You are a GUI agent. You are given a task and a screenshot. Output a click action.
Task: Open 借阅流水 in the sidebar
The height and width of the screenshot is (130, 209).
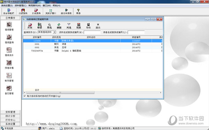[x=9, y=52]
